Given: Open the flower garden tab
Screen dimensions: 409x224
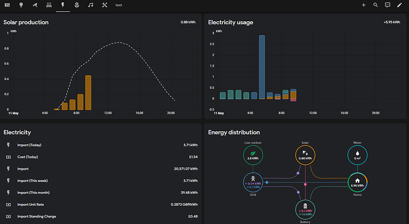Looking at the screenshot, I should click(76, 5).
